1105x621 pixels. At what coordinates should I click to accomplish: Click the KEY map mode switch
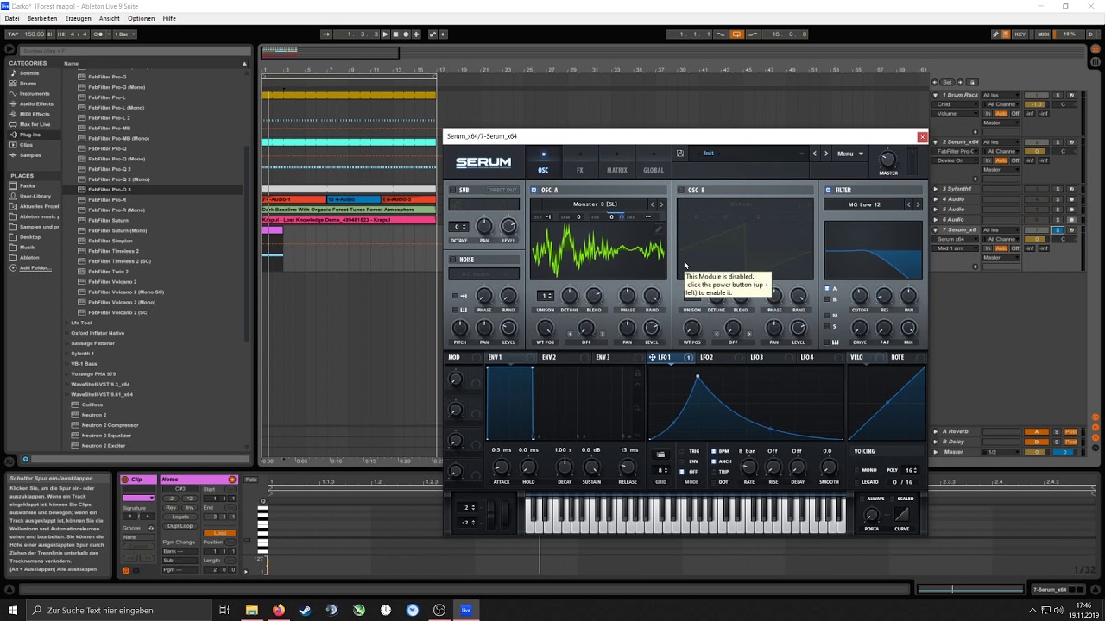pyautogui.click(x=1021, y=34)
